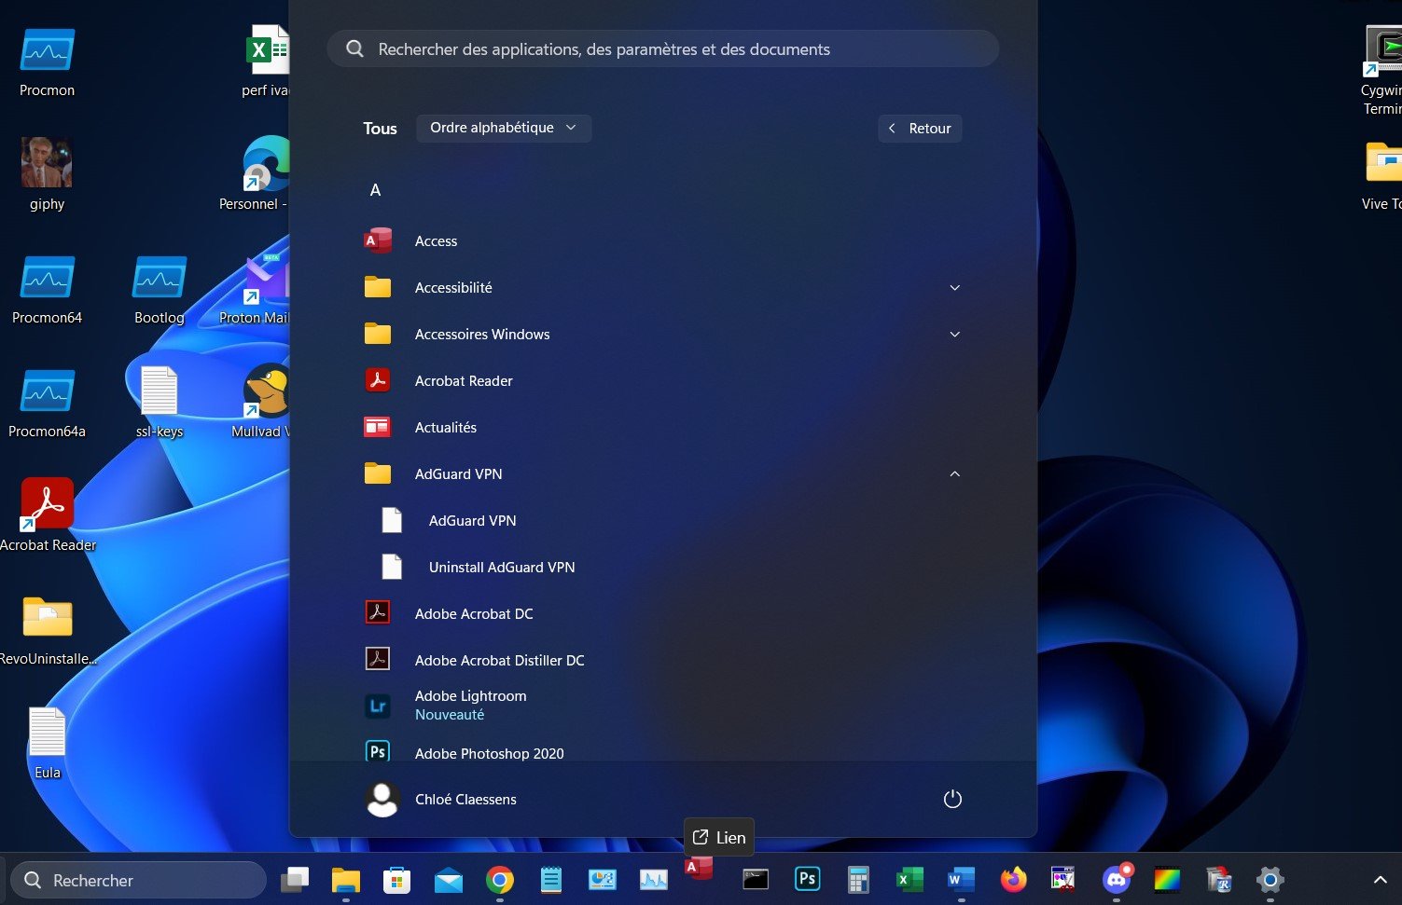Open Windows Settings from the taskbar
Viewport: 1402px width, 905px height.
[x=1270, y=879]
